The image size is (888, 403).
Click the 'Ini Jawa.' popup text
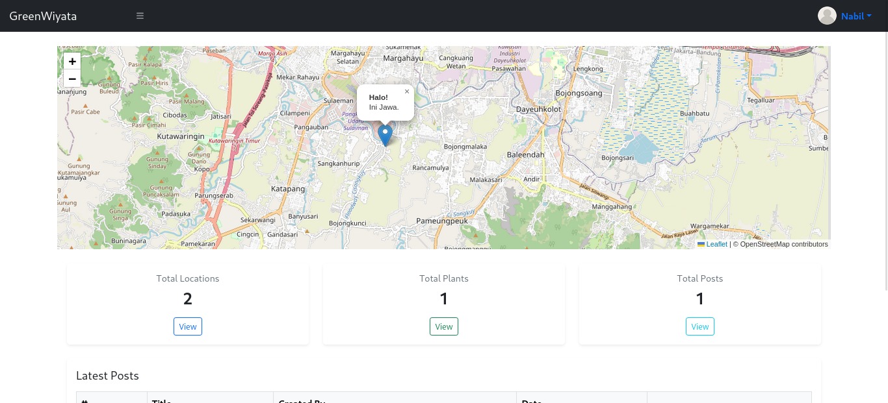[x=384, y=107]
